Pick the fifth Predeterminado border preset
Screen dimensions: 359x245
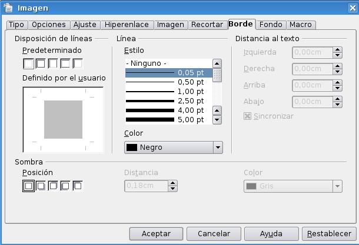(x=77, y=63)
